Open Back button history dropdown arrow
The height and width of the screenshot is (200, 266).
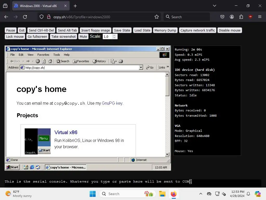[x=23, y=61]
